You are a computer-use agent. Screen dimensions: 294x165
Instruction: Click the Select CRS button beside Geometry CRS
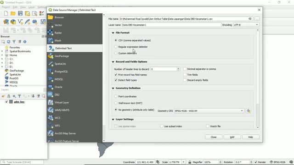click(249, 111)
